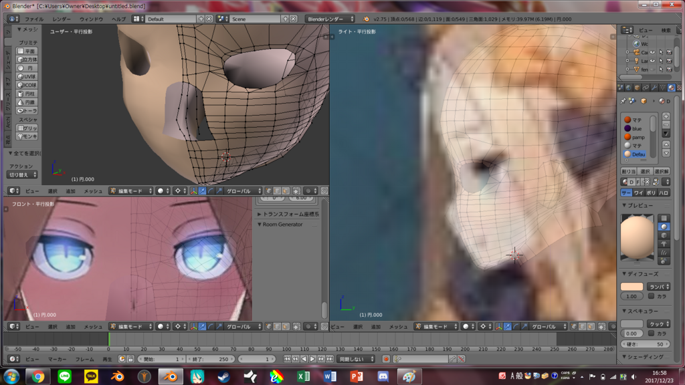Add an ICO Sphere (ICO球) primitive
685x385 pixels.
pyautogui.click(x=27, y=85)
